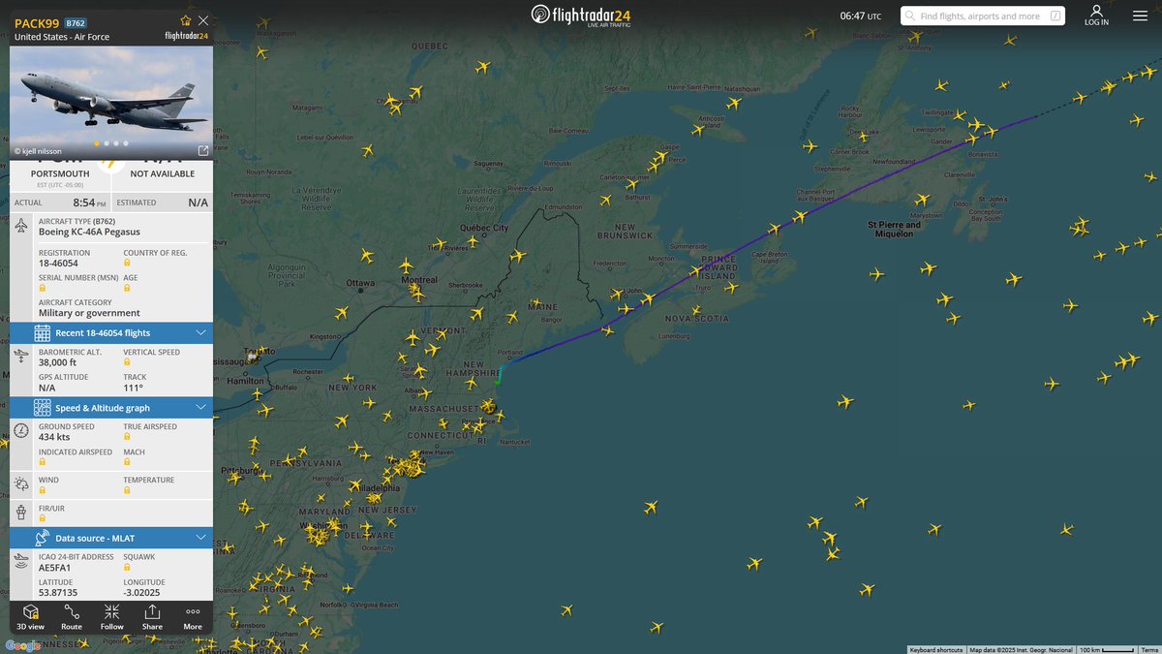Screen dimensions: 1162x654
Task: Click the lock icon under Wind
Action: pyautogui.click(x=43, y=490)
